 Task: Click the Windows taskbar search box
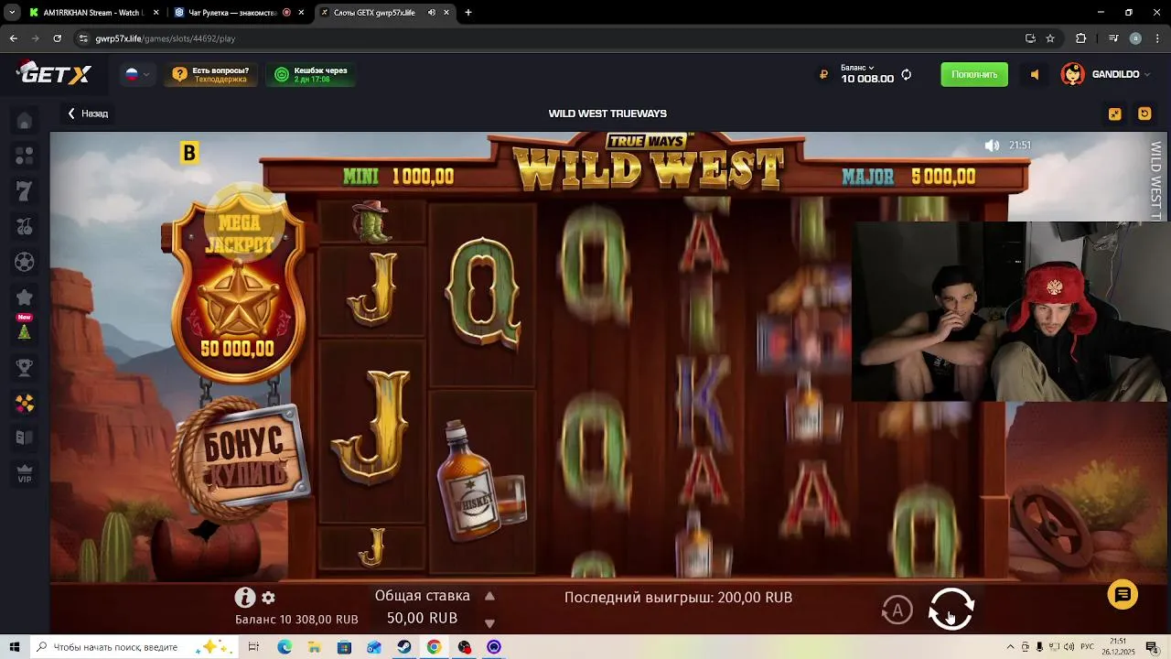pos(133,647)
